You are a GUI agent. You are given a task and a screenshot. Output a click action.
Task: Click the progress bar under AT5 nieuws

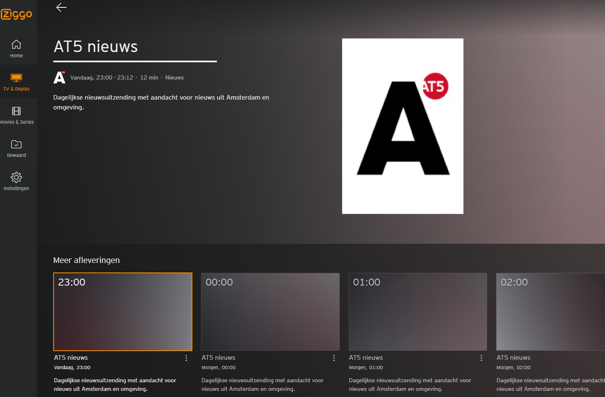click(x=135, y=61)
